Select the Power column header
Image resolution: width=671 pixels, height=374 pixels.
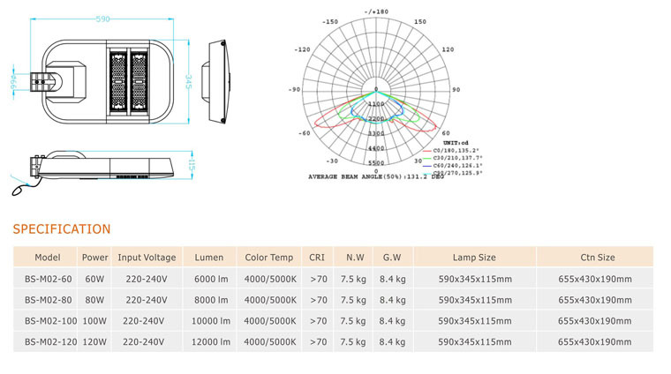[95, 258]
